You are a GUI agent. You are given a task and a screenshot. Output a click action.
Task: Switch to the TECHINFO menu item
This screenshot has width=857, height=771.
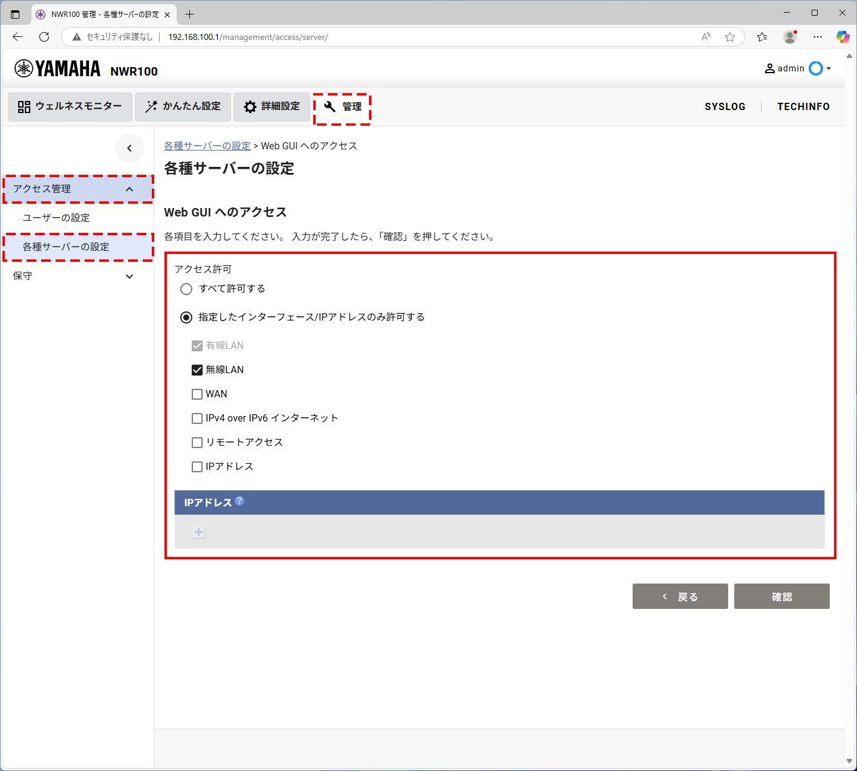(803, 106)
